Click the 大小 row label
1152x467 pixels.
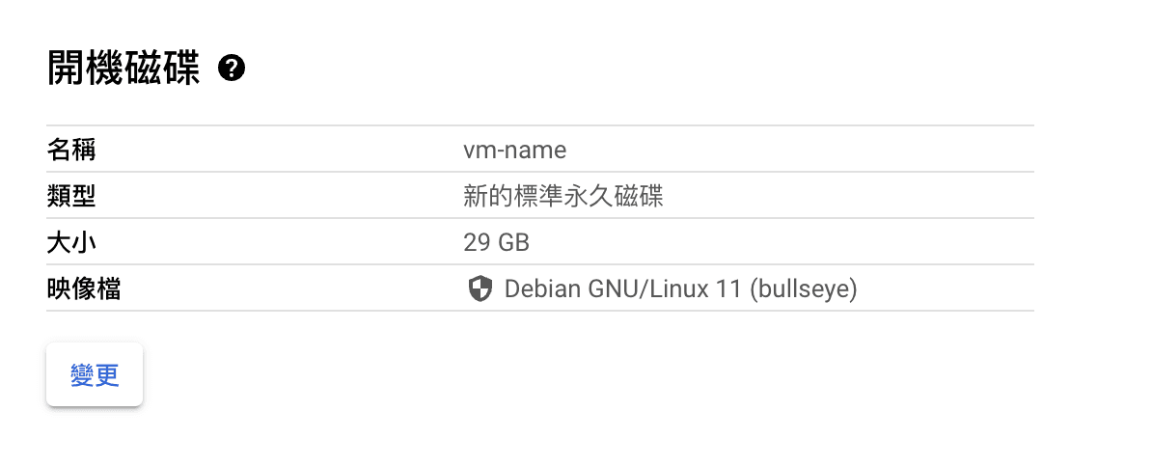pyautogui.click(x=71, y=242)
